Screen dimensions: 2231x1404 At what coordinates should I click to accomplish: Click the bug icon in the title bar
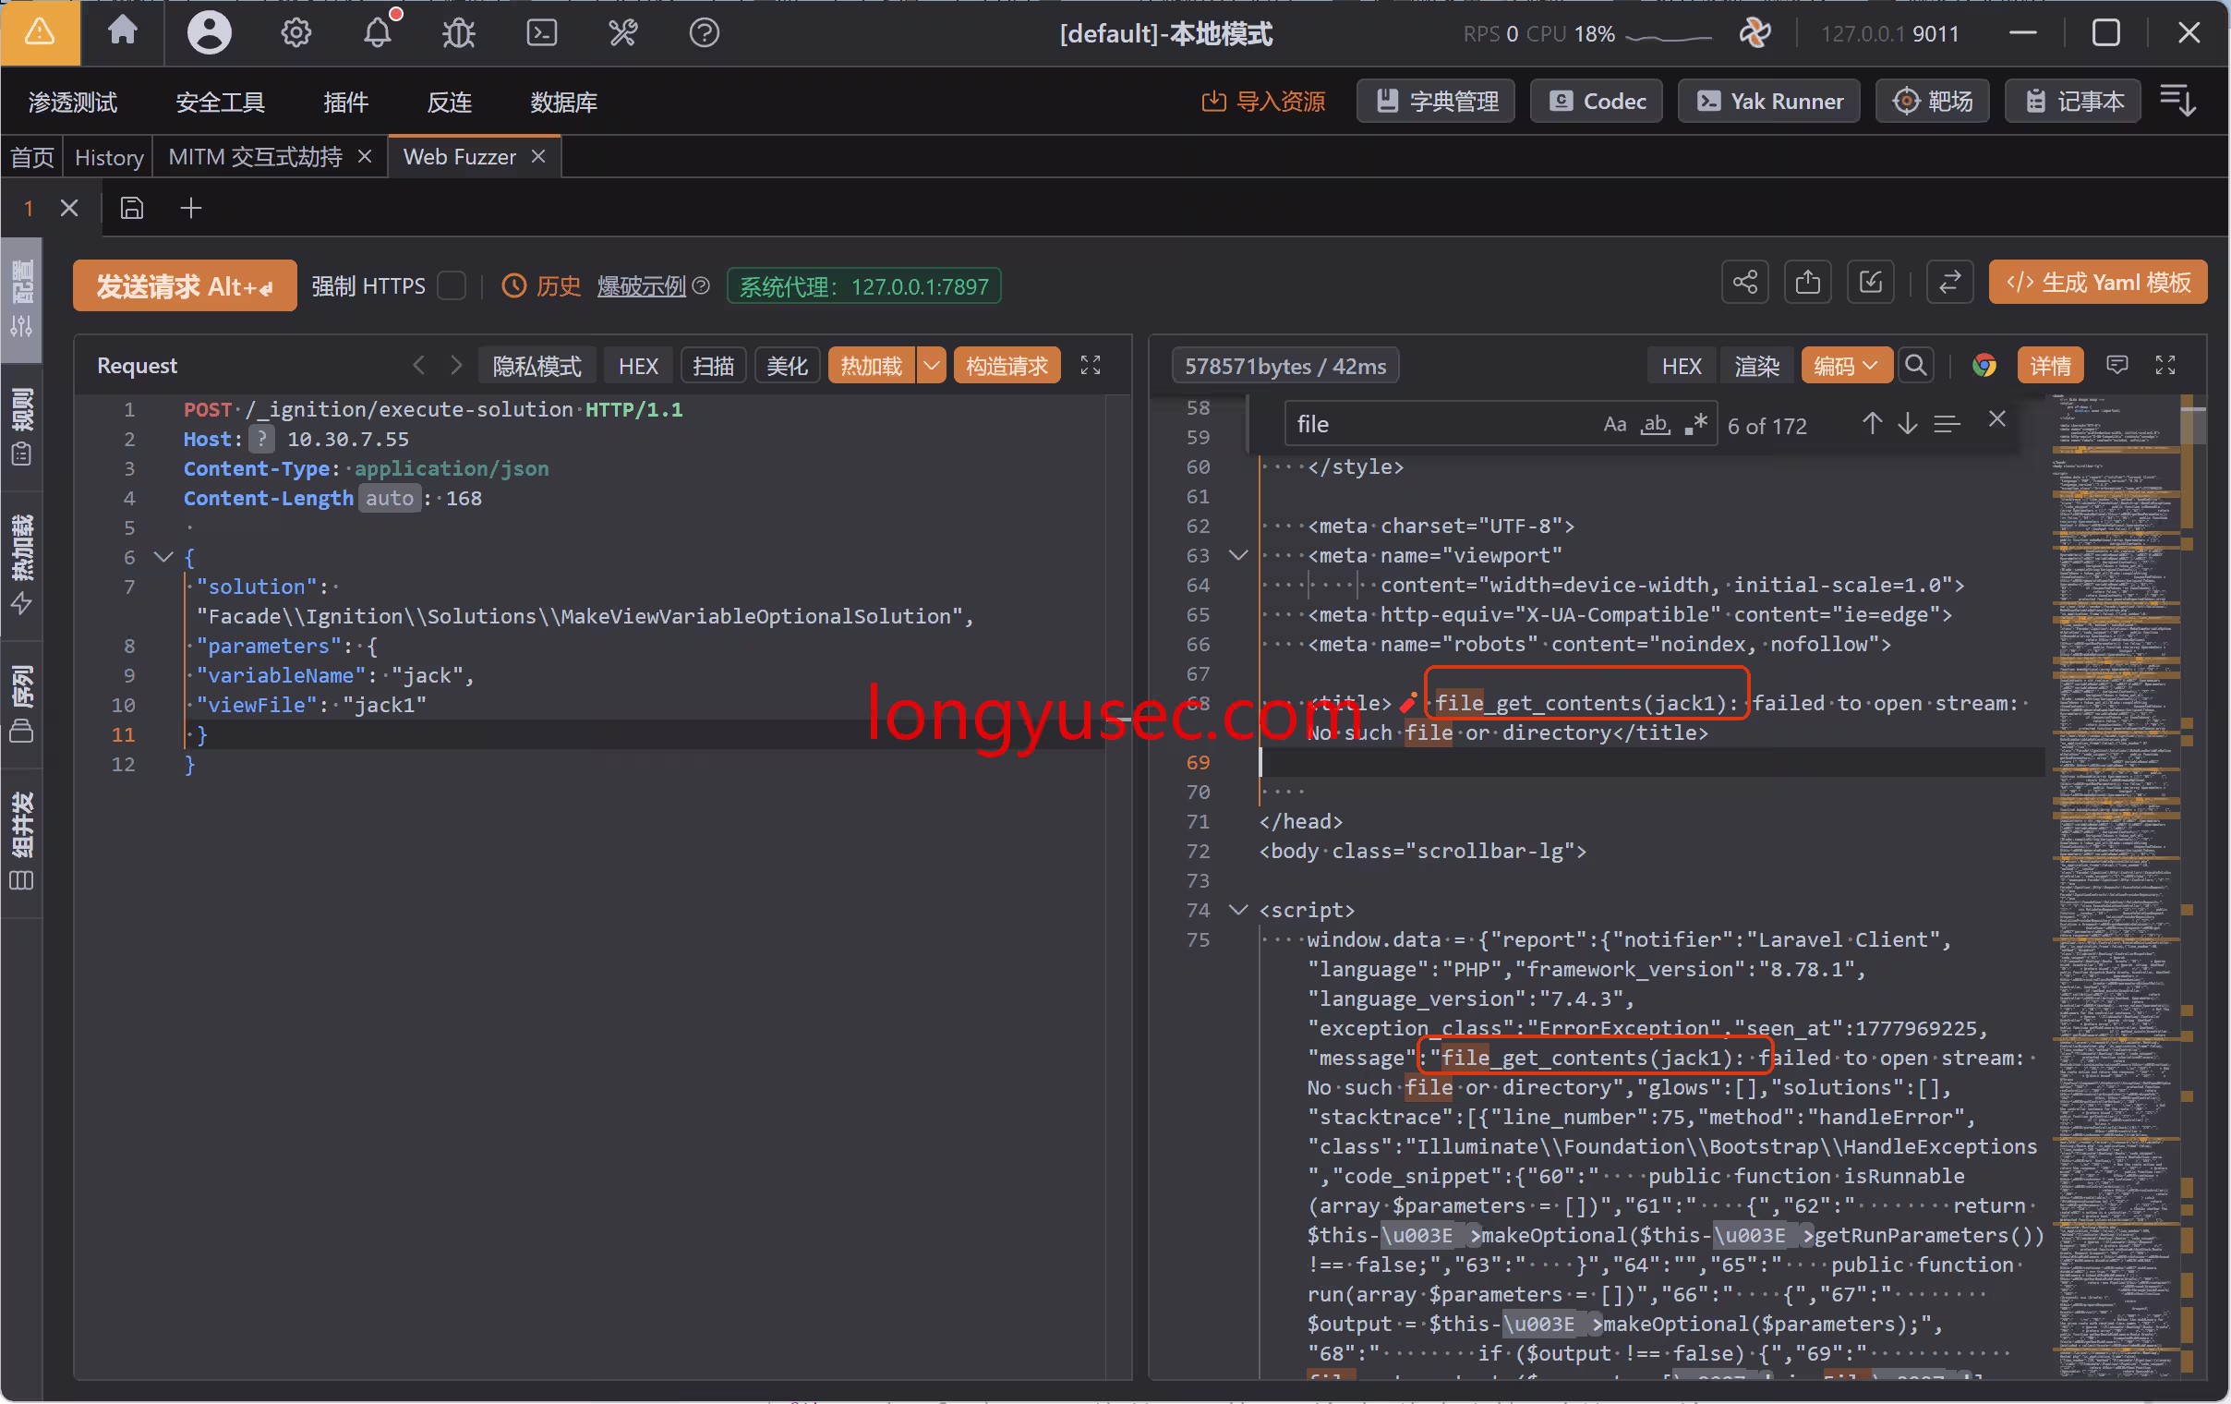pos(459,33)
